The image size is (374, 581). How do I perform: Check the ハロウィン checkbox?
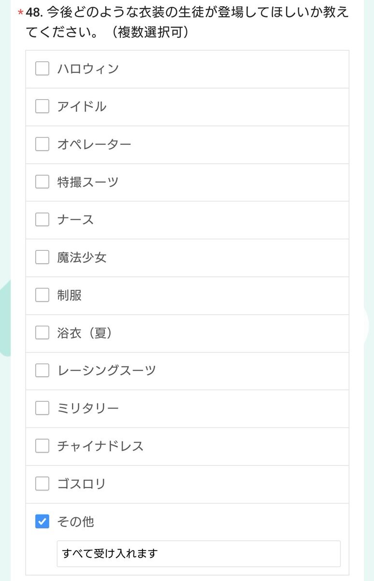click(x=43, y=69)
